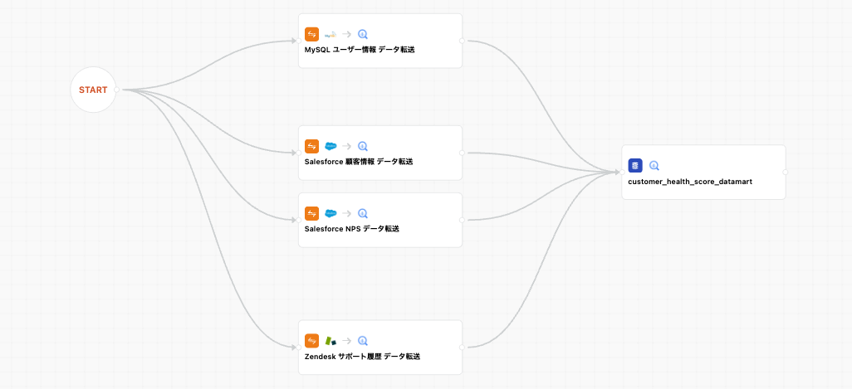Click BigQuery icon in Zendesk サポート履歴 node
This screenshot has width=852, height=389.
click(363, 341)
